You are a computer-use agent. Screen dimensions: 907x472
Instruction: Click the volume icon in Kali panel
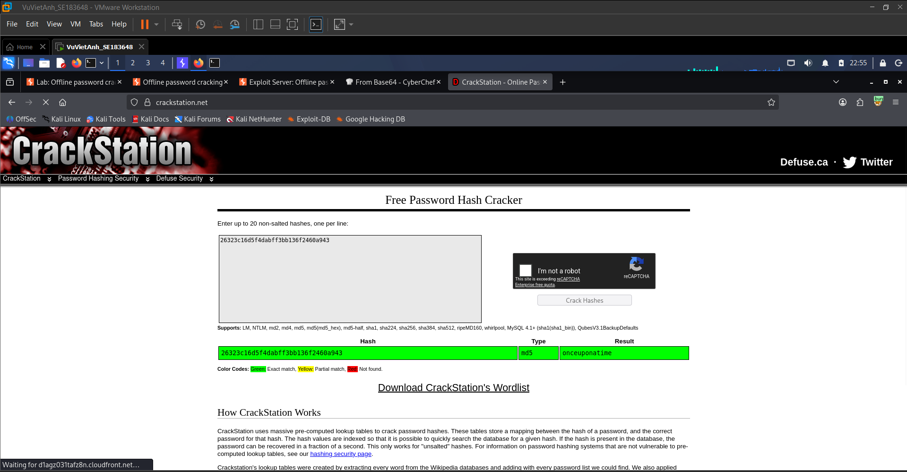click(x=808, y=63)
